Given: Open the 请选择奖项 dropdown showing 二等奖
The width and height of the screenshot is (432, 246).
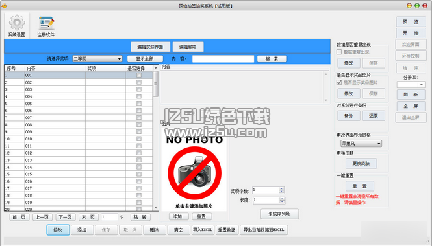Looking at the screenshot, I should point(97,59).
